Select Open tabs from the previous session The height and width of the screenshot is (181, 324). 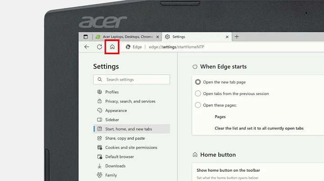pyautogui.click(x=198, y=93)
